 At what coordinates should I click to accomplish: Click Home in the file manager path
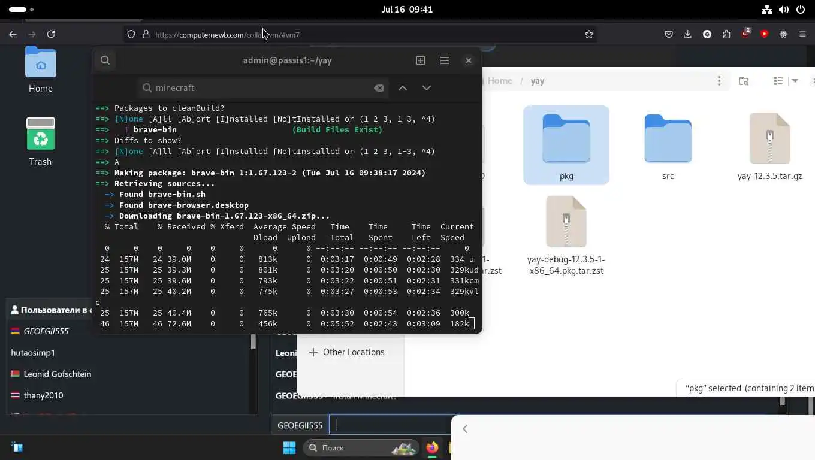tap(500, 81)
